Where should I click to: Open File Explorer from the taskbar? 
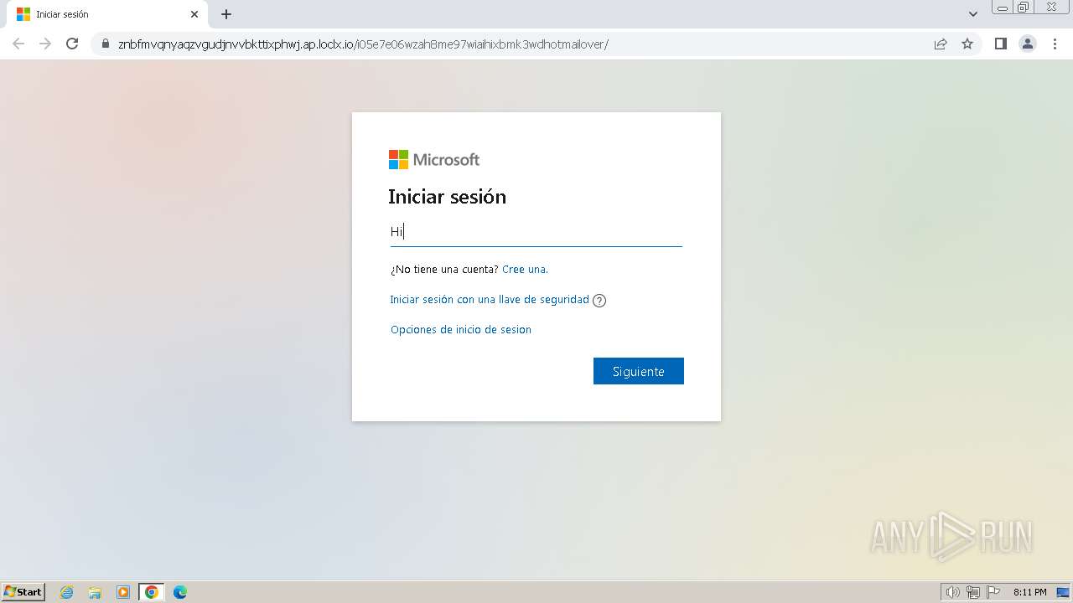click(x=95, y=592)
